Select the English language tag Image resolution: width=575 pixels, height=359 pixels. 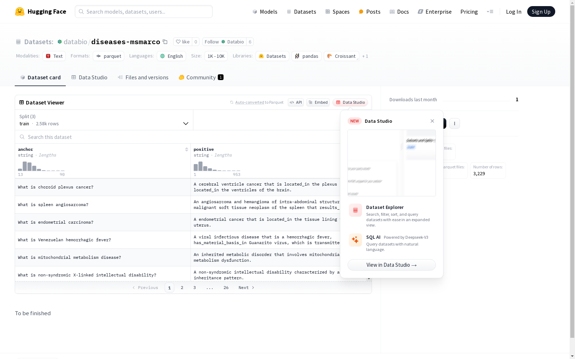click(171, 56)
